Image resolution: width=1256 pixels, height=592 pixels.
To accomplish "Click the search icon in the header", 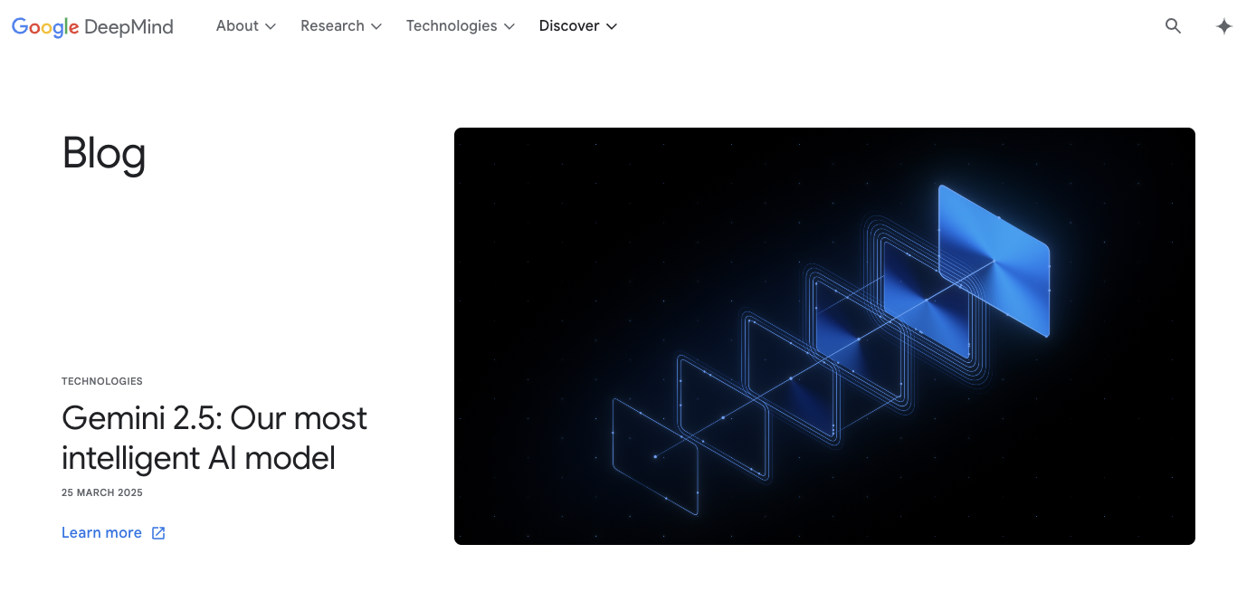I will click(1173, 26).
